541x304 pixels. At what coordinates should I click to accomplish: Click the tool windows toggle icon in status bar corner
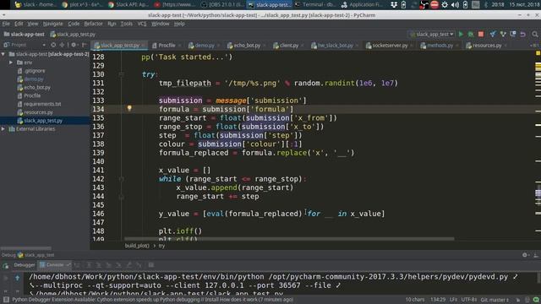point(6,300)
